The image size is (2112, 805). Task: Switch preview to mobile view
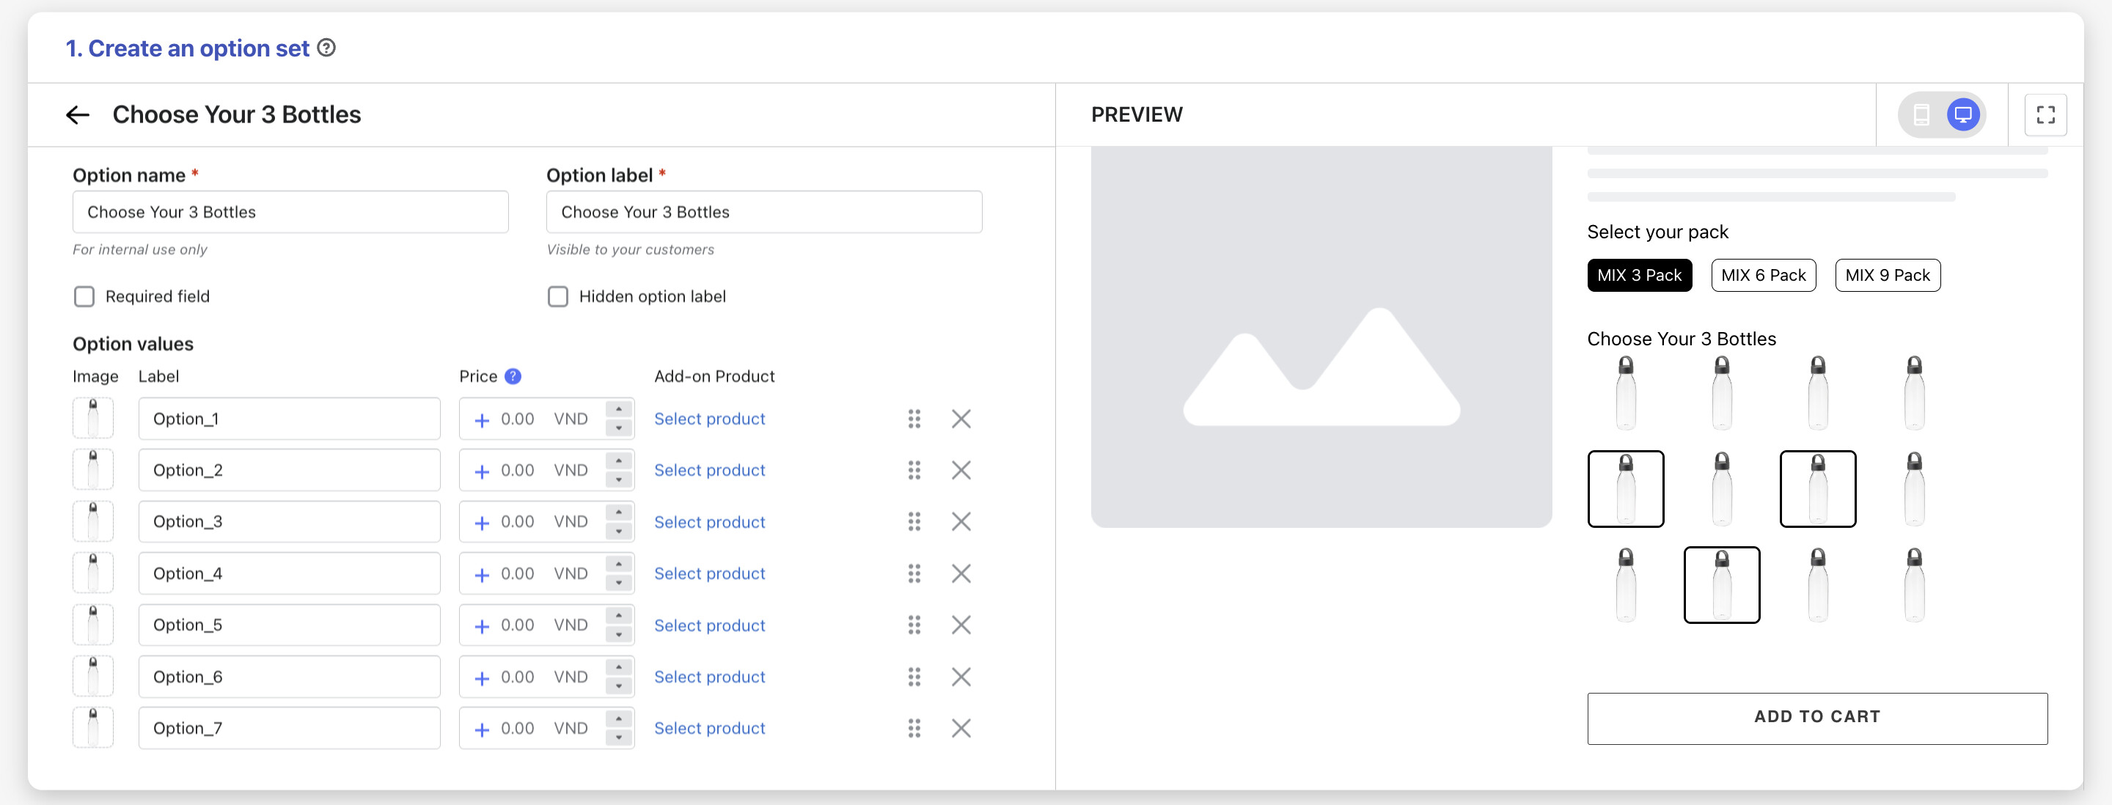[x=1921, y=115]
